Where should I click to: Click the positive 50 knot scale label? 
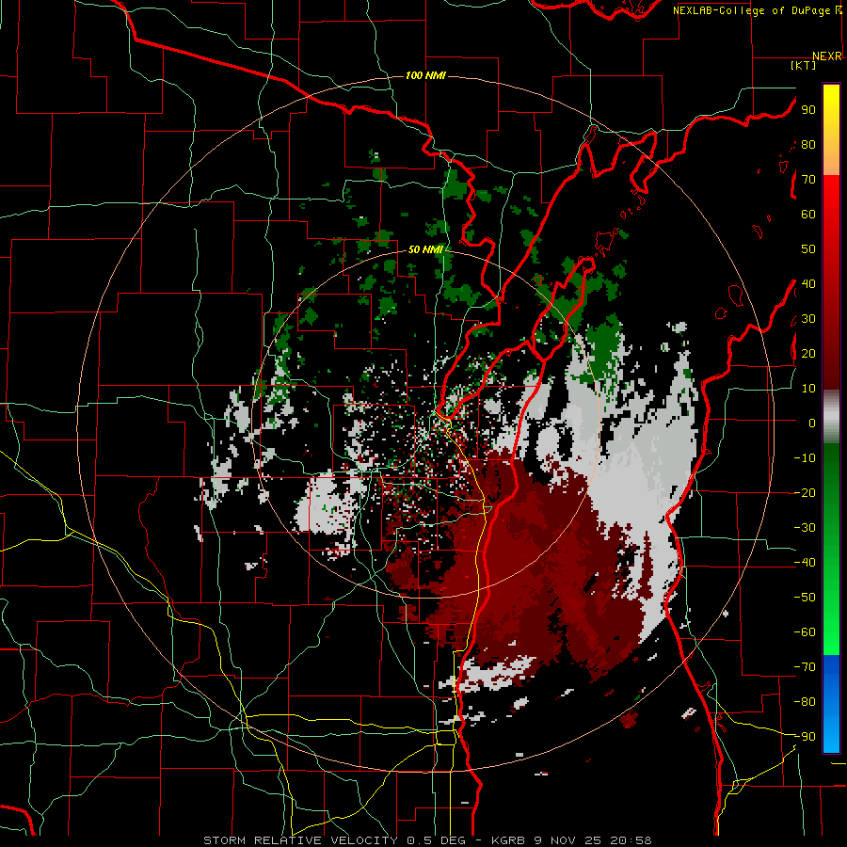(808, 249)
